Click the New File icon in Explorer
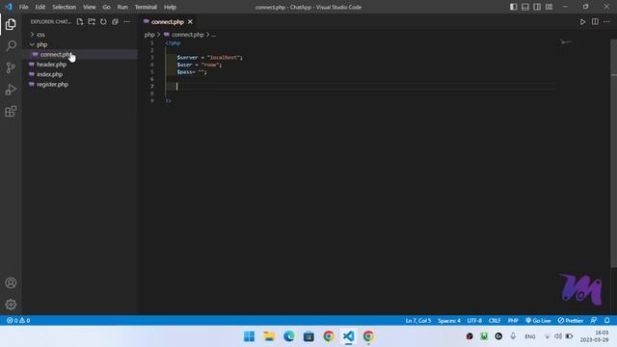The image size is (617, 347). (x=80, y=22)
